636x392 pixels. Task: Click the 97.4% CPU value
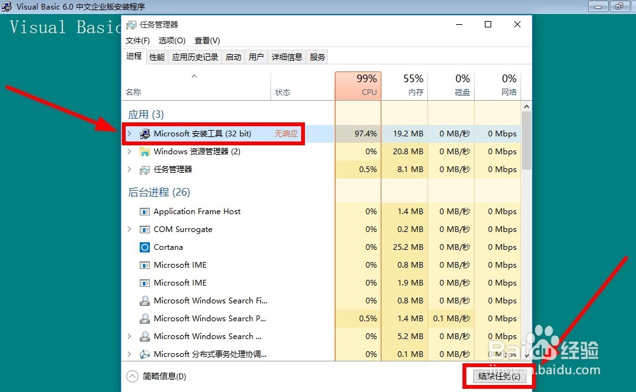tap(366, 134)
